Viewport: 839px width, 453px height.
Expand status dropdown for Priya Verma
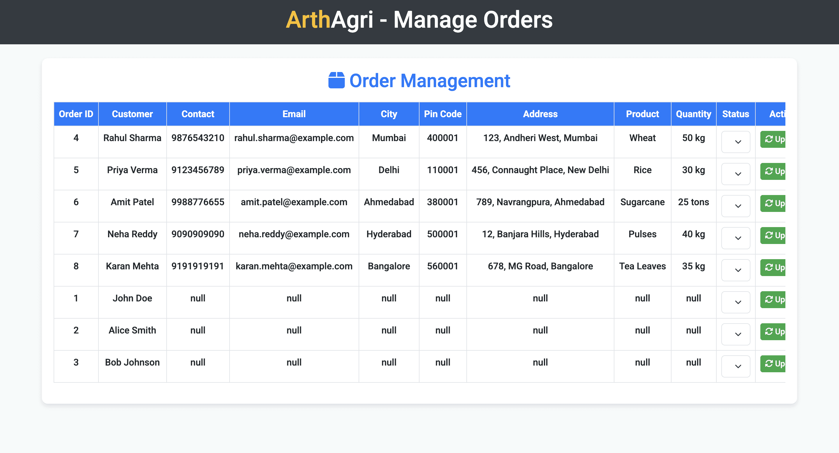click(735, 174)
